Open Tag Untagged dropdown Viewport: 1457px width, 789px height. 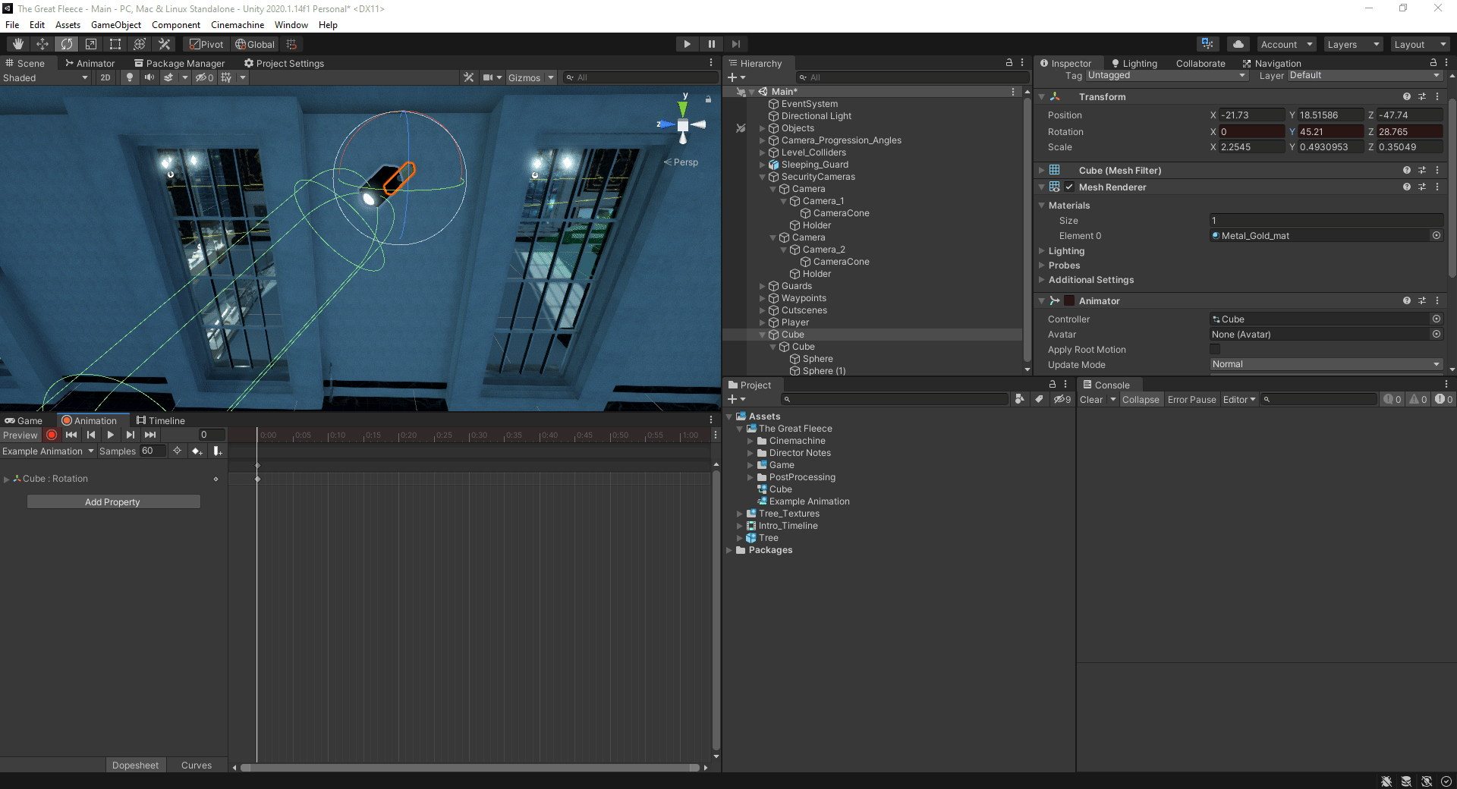(1166, 75)
